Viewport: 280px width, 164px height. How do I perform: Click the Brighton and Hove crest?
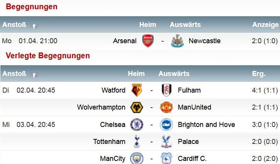166,124
